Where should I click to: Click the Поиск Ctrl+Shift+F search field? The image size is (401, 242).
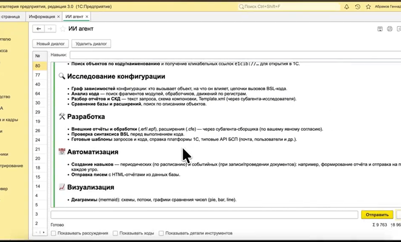[x=289, y=7]
